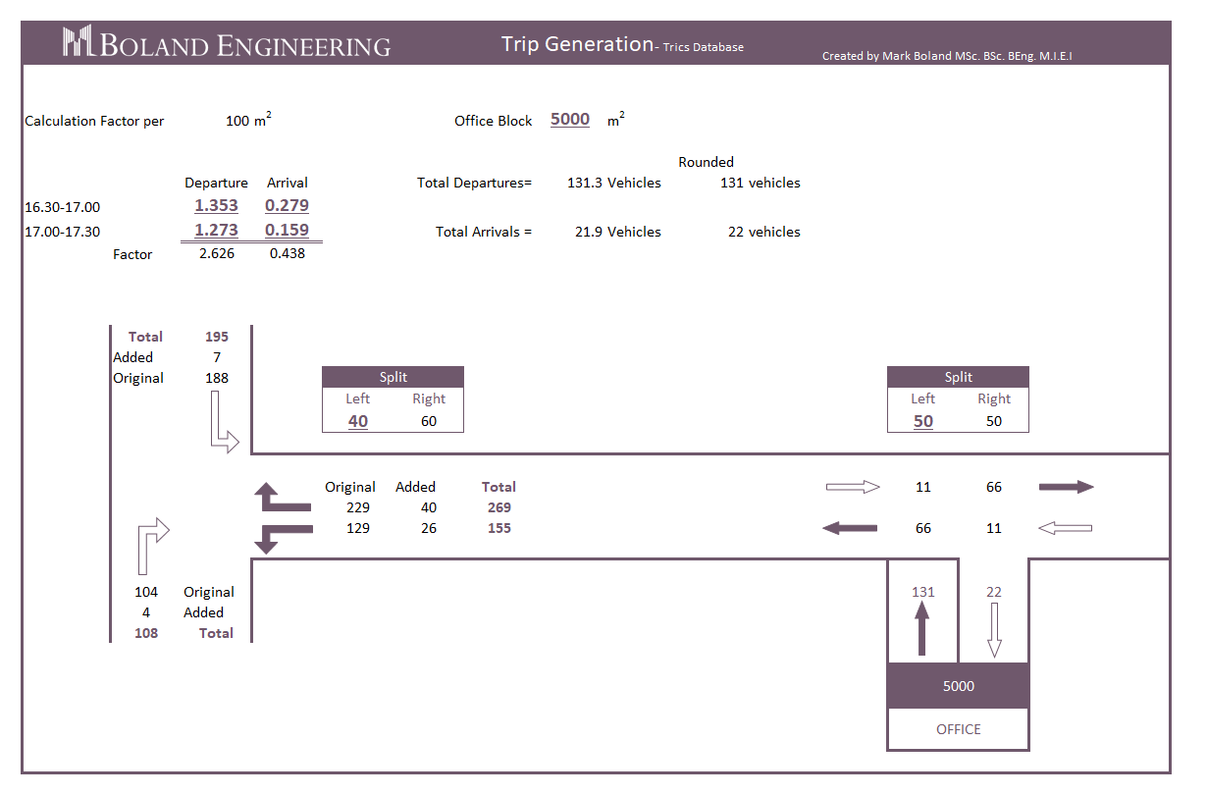Screen dimensions: 1207x795
Task: Click the 17.00-17.30 arrival factor 0.159
Action: [287, 230]
